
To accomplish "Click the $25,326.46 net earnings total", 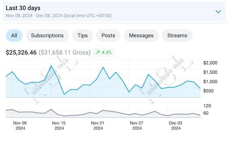I will tap(21, 52).
